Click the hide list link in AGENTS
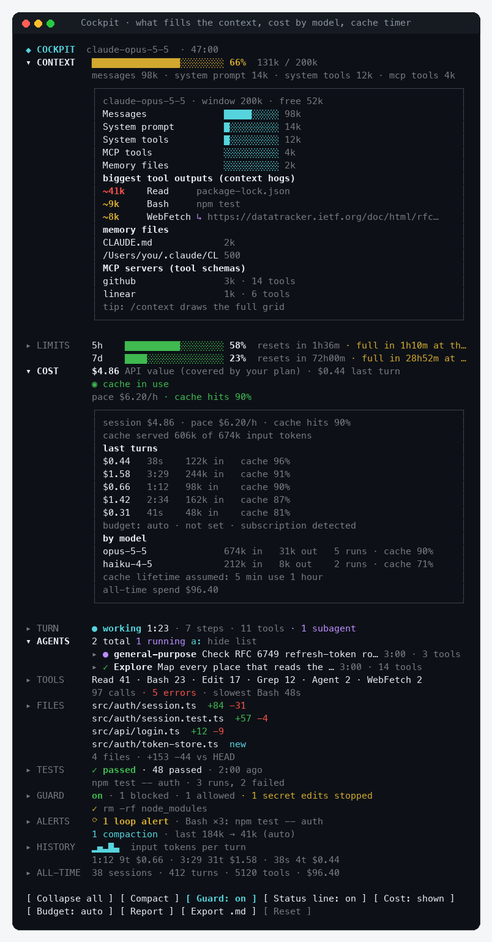 pyautogui.click(x=233, y=641)
